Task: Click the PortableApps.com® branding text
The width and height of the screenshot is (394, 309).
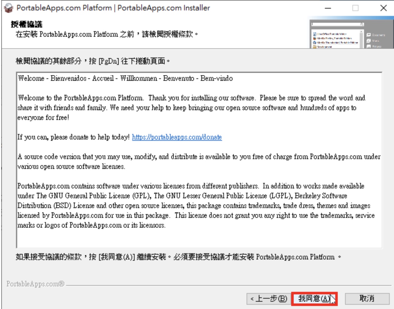Action: [35, 284]
